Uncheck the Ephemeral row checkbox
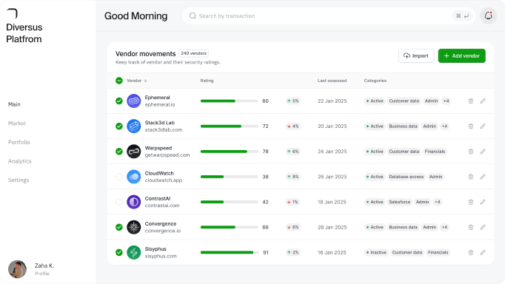The width and height of the screenshot is (505, 284). 118,101
